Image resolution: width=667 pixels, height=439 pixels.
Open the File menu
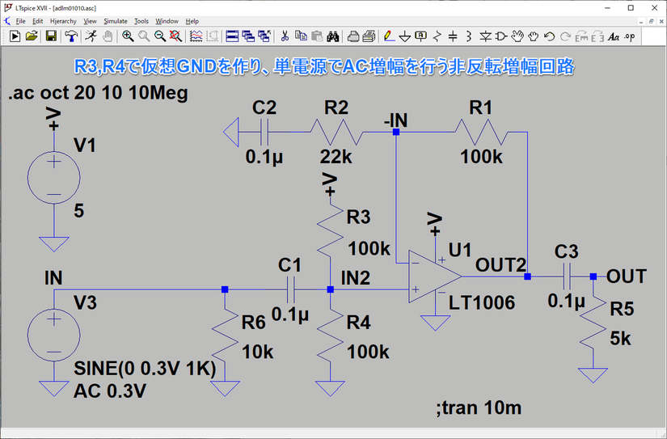click(20, 21)
